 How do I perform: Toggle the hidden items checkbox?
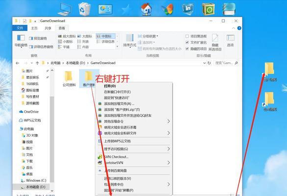(x=187, y=49)
